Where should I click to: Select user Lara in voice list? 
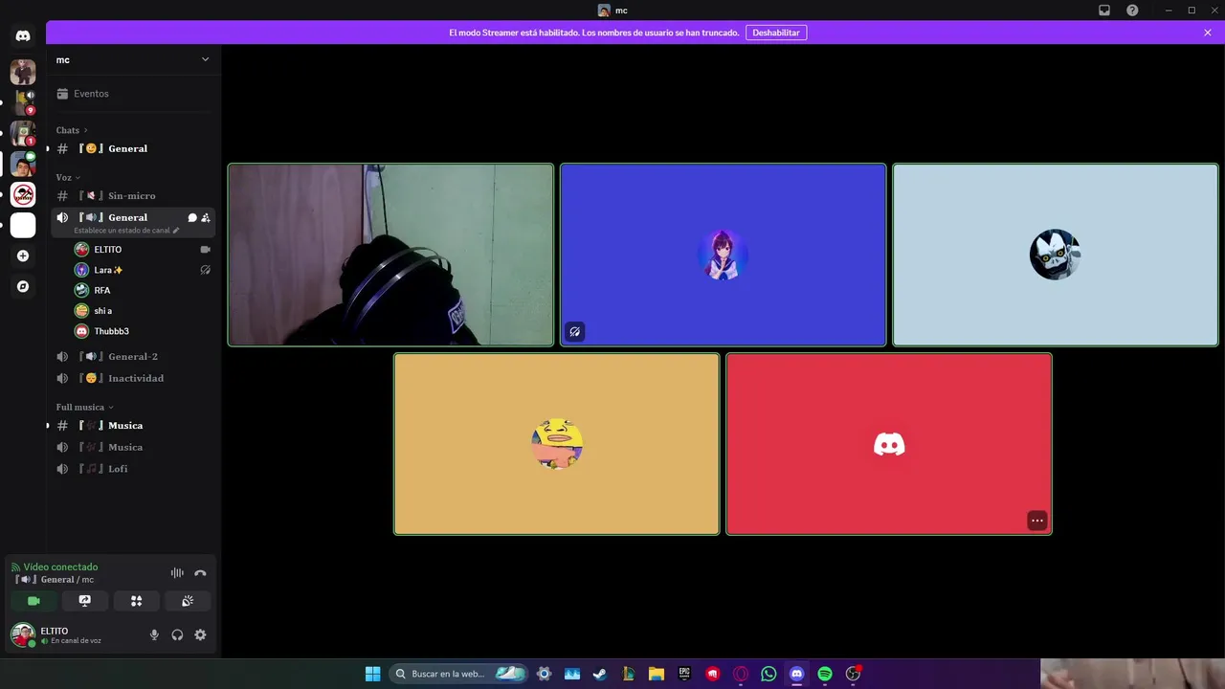(x=143, y=270)
